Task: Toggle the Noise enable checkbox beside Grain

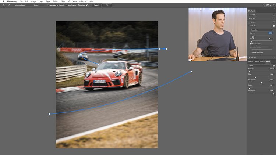Action: [273, 66]
